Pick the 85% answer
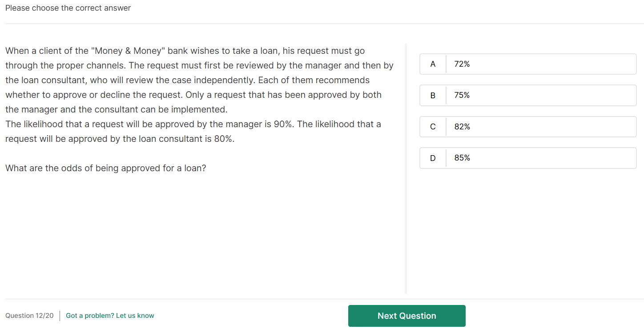The width and height of the screenshot is (644, 329). (462, 158)
